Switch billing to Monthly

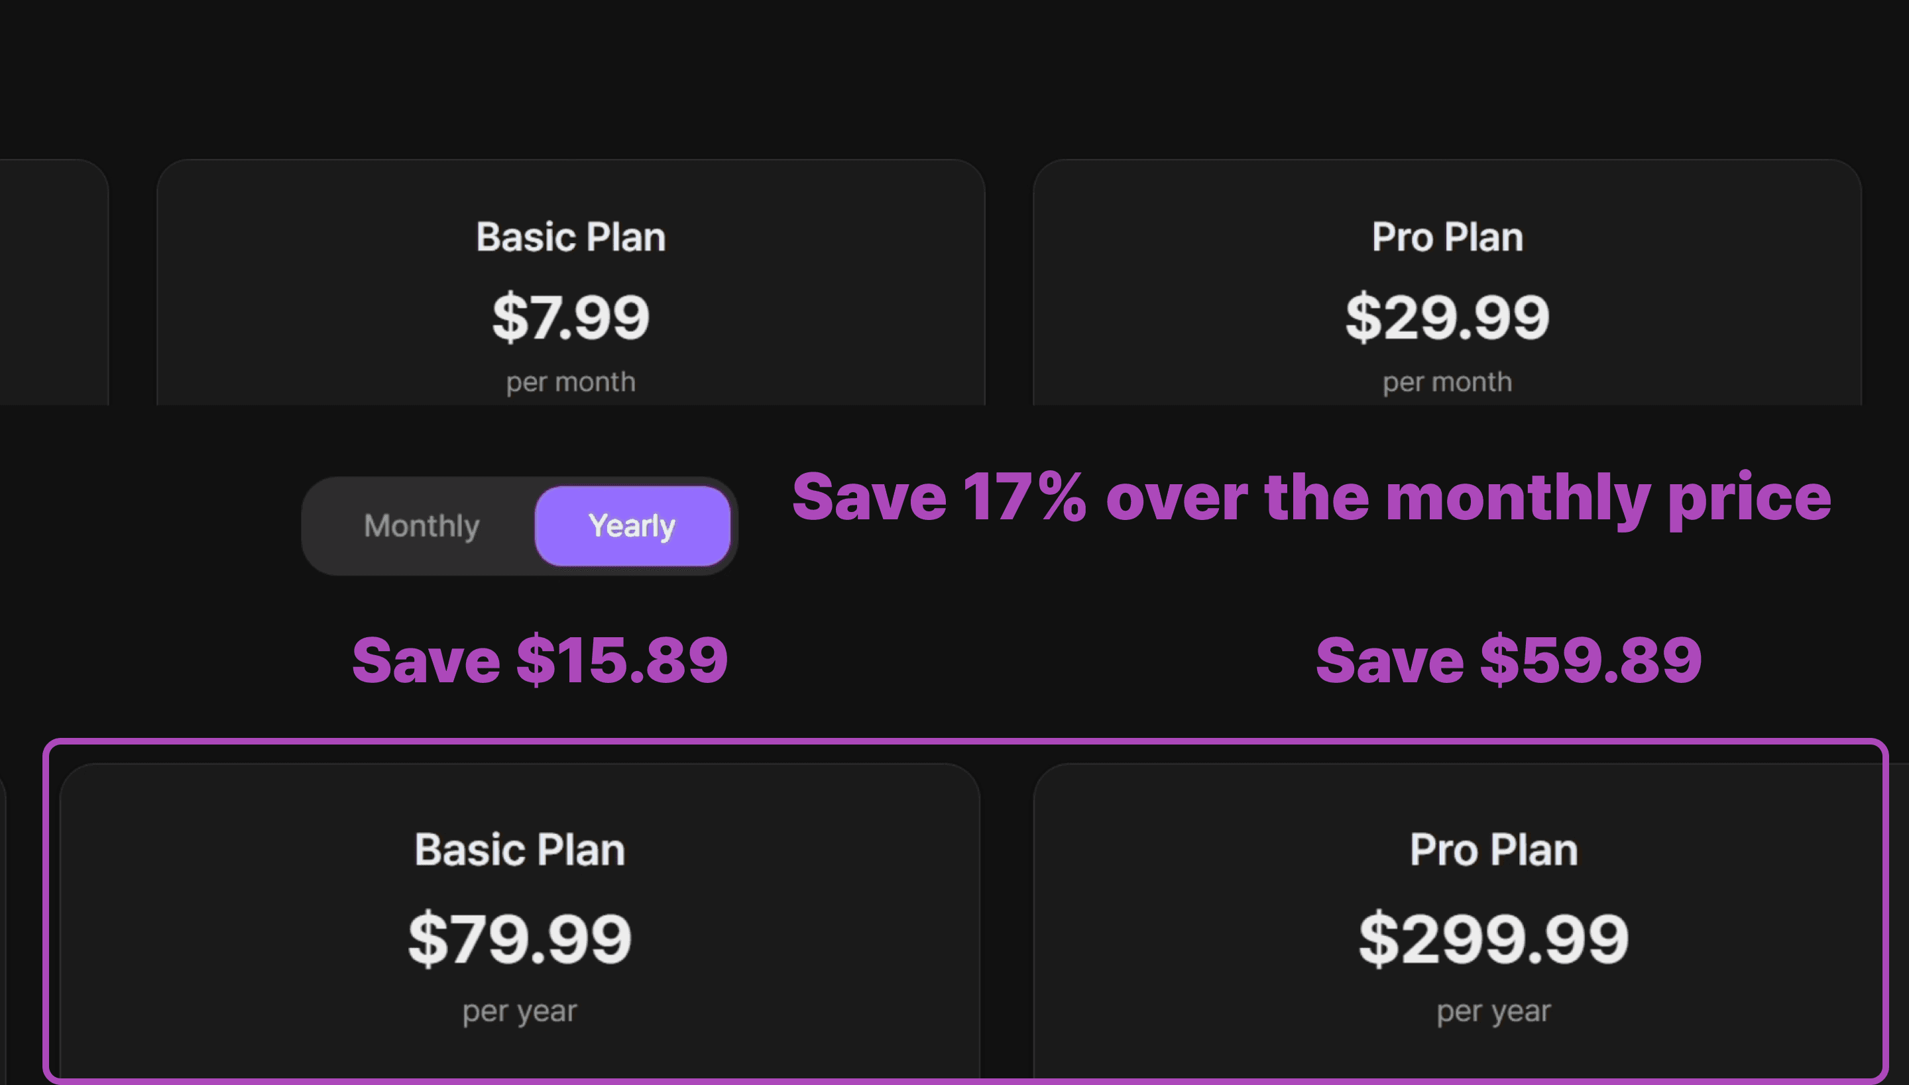[422, 526]
